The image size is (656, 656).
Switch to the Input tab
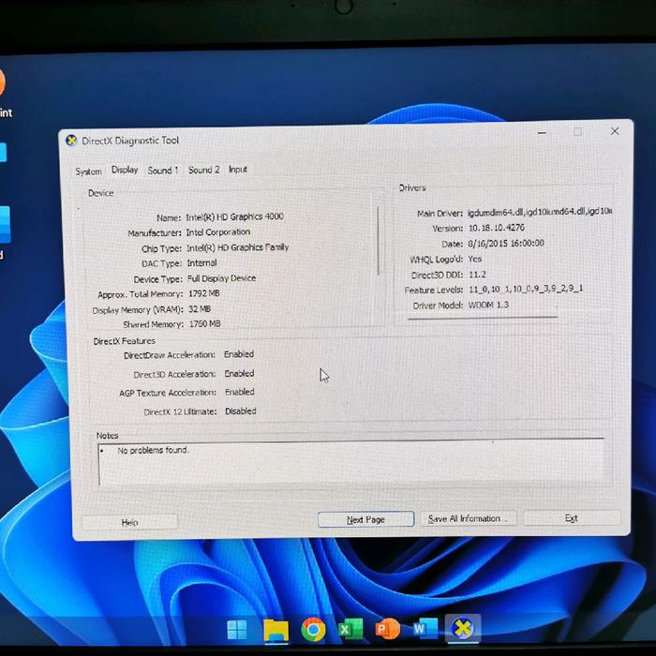click(x=238, y=170)
